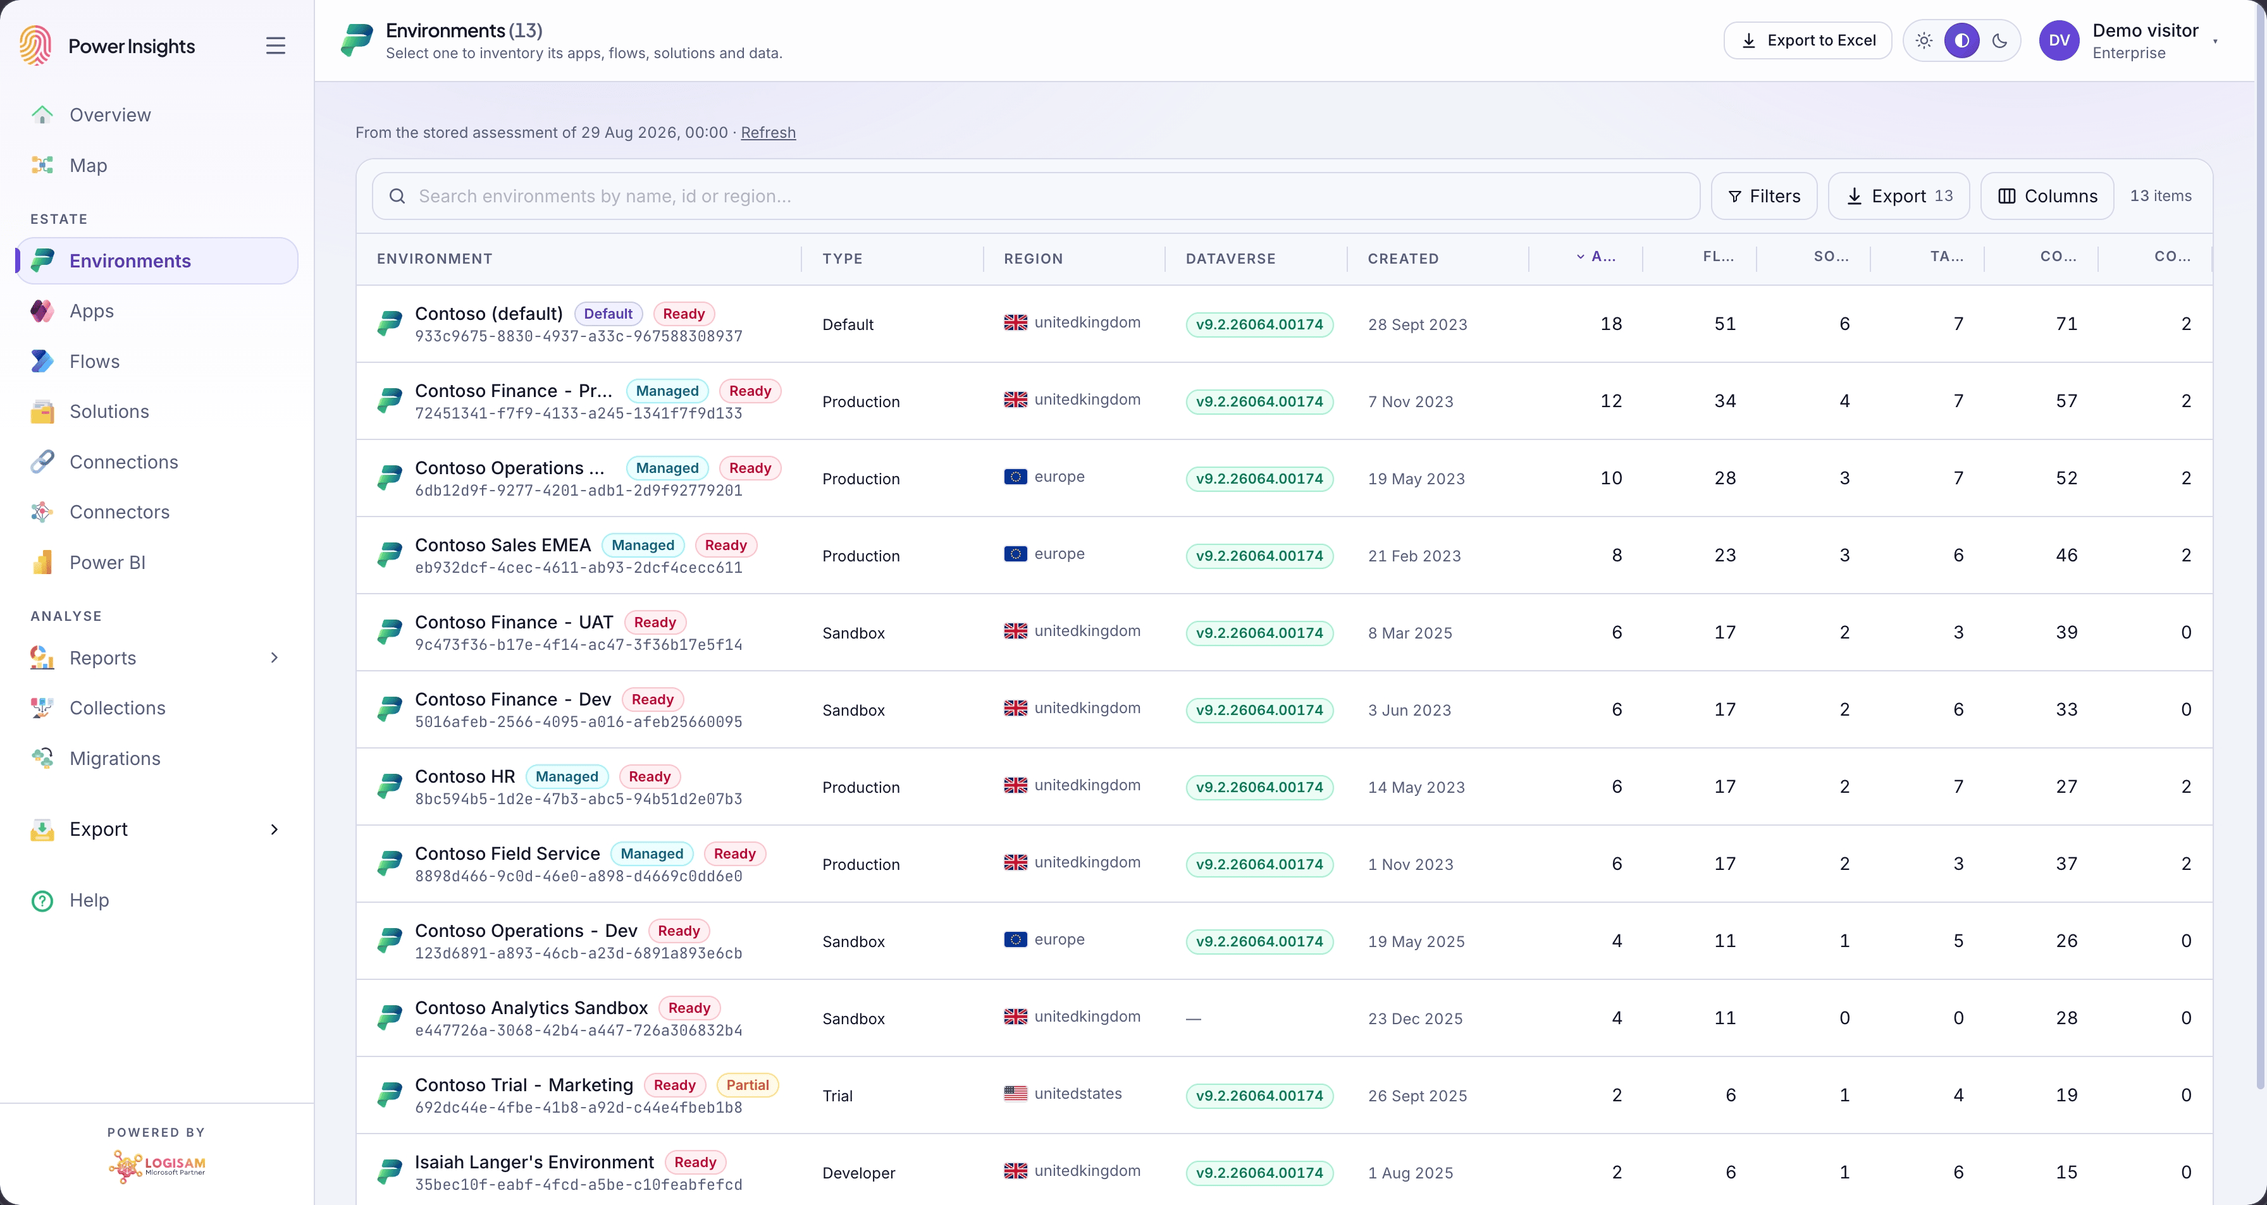Click the Power BI icon
This screenshot has height=1205, width=2267.
click(42, 562)
